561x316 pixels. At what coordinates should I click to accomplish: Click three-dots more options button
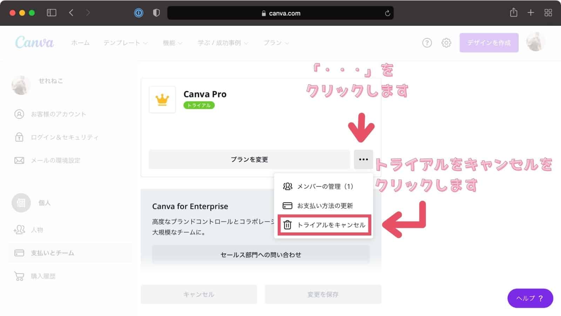pos(363,159)
